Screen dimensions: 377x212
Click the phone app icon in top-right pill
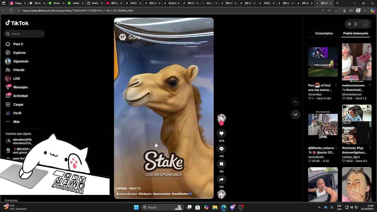click(x=355, y=24)
